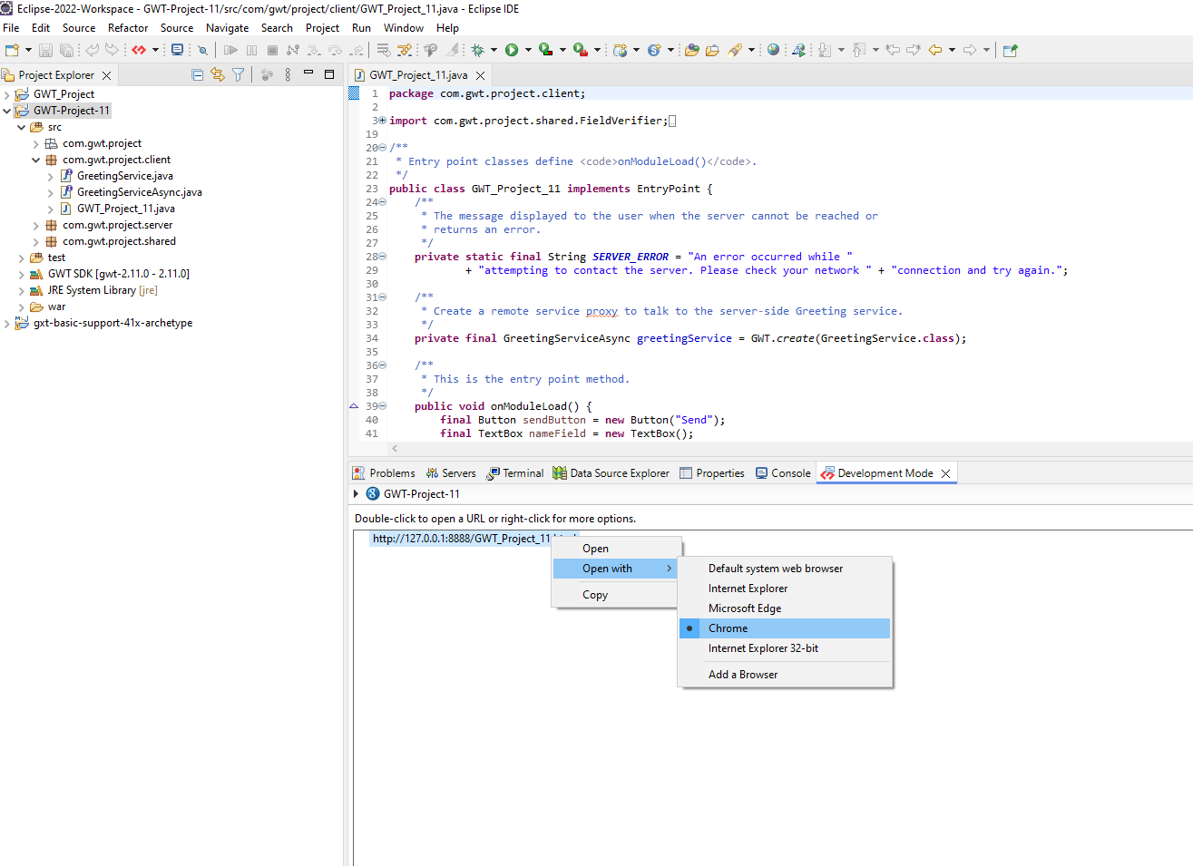Click the Coverage run icon
Viewport: 1193px width, 866px height.
(x=545, y=50)
